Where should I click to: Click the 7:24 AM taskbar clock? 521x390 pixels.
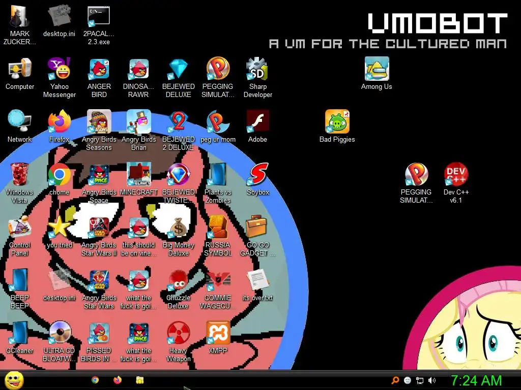(x=476, y=381)
